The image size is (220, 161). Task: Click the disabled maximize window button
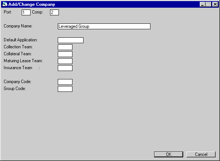(x=208, y=4)
